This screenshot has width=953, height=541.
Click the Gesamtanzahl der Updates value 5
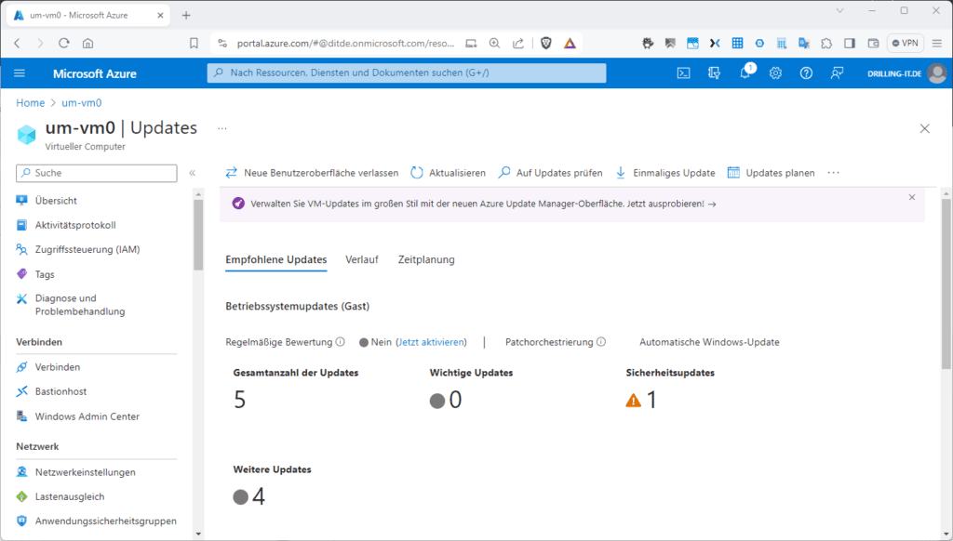click(239, 400)
